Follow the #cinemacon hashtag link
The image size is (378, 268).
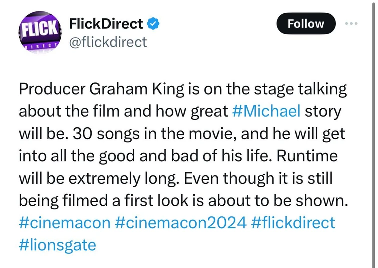pyautogui.click(x=64, y=223)
